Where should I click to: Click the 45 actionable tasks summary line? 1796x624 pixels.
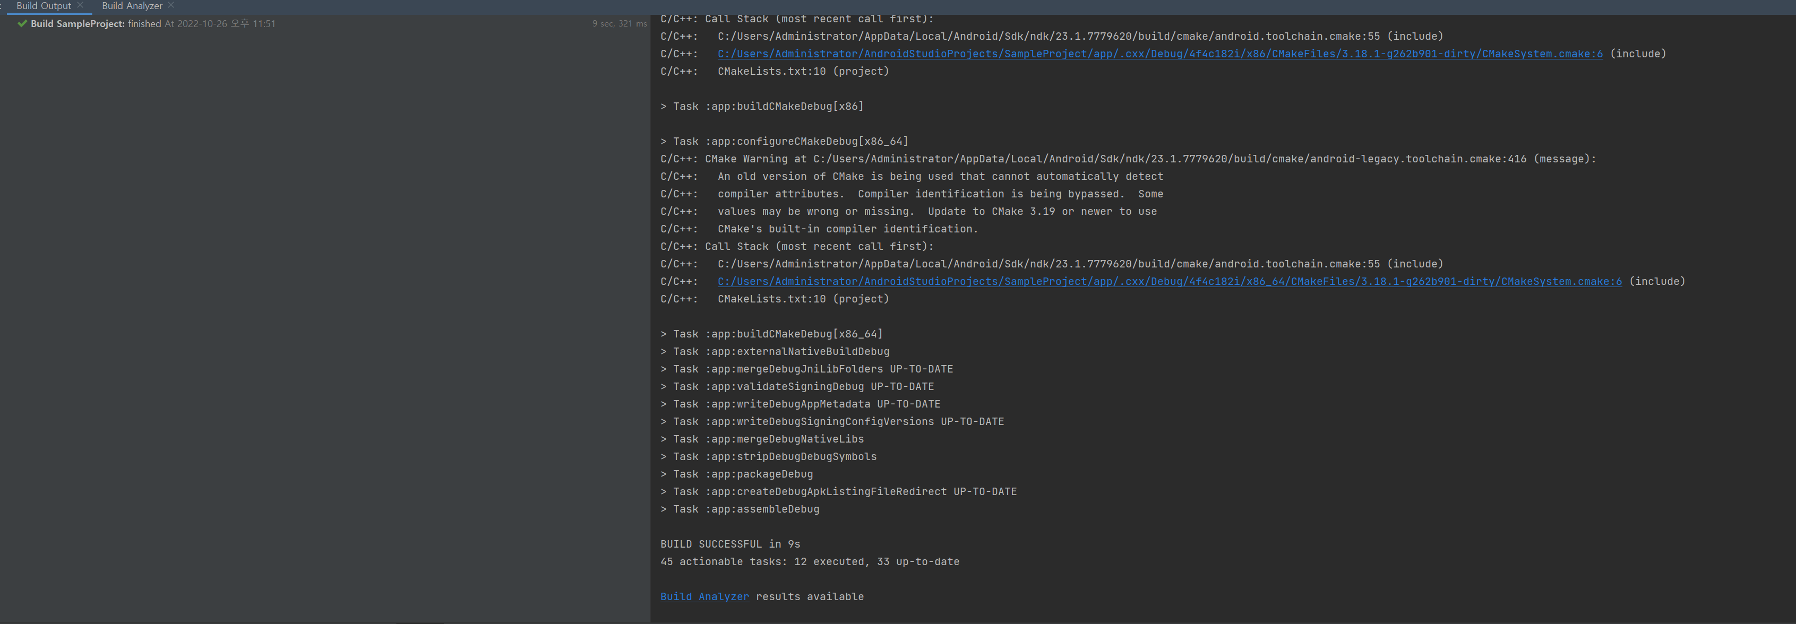click(809, 562)
